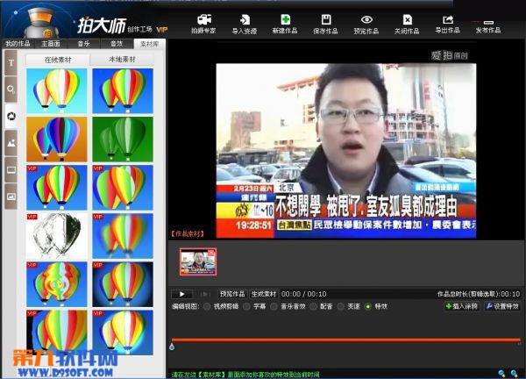Click the 生成素材 button

(x=264, y=294)
